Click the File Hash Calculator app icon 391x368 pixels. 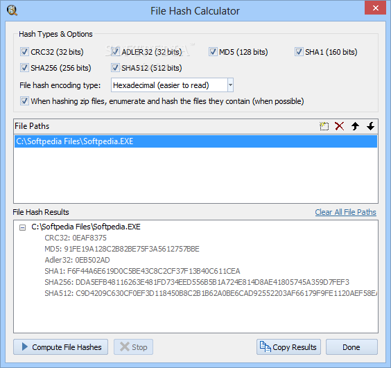(12, 10)
